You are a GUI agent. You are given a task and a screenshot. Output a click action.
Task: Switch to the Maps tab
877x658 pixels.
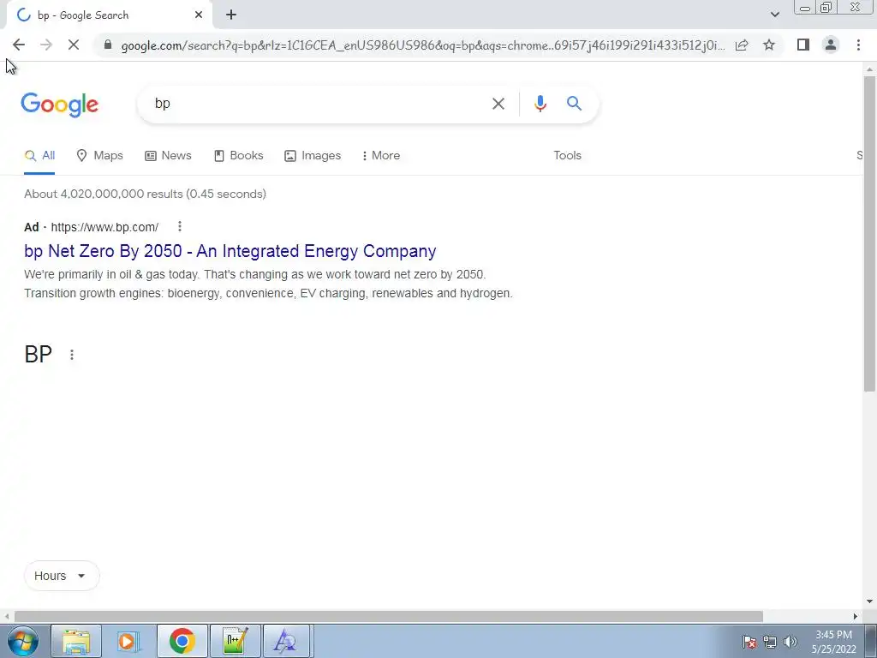(99, 156)
